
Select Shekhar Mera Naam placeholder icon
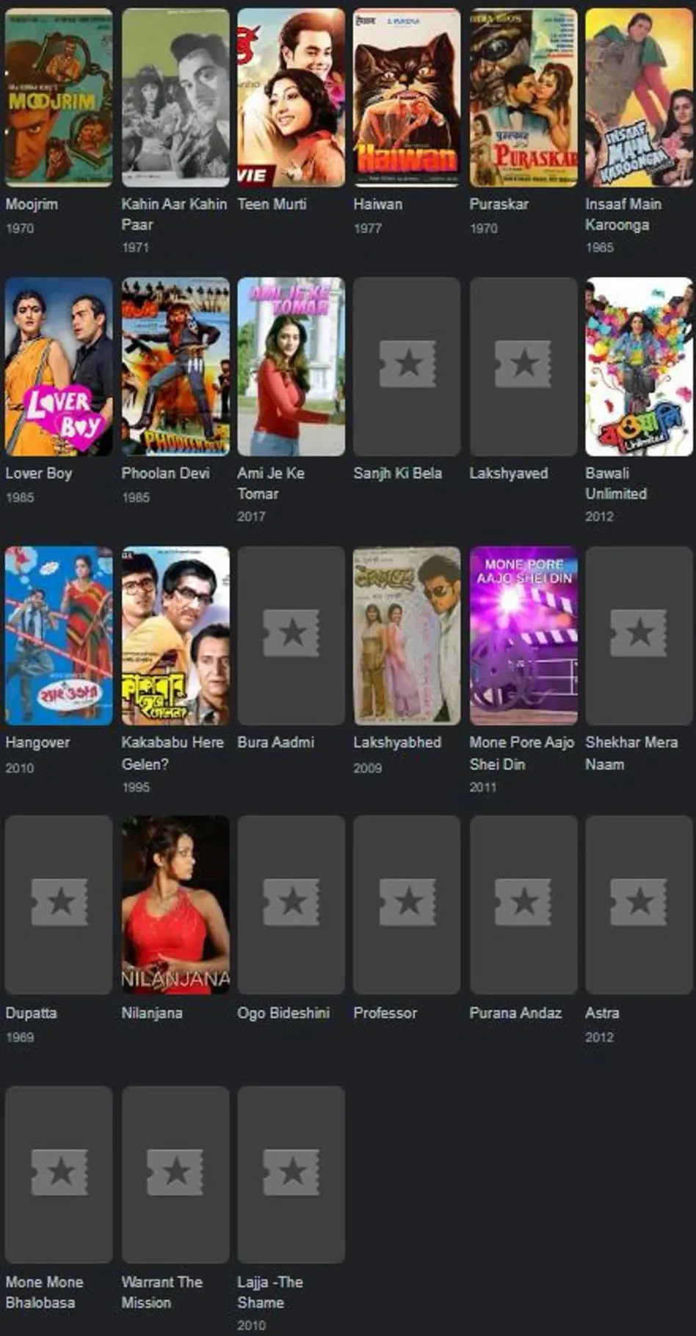639,633
